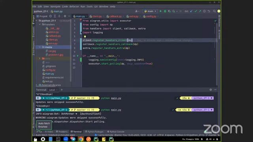The image size is (253, 142).
Task: Open the Refactor menu
Action: 74,6
